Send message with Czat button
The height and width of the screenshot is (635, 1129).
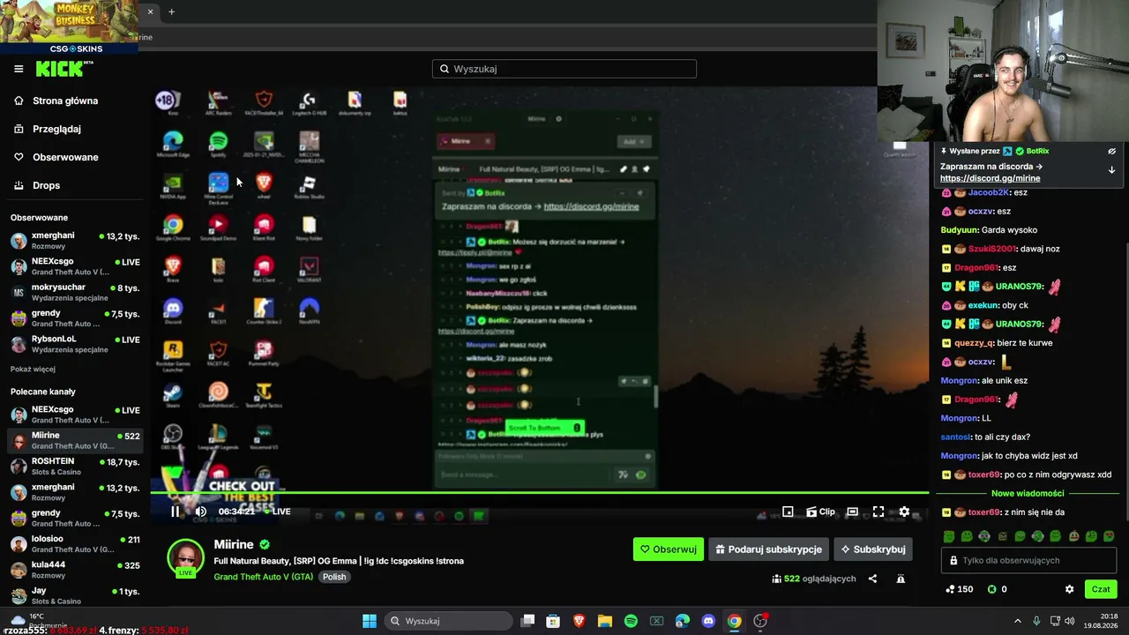(x=1101, y=589)
